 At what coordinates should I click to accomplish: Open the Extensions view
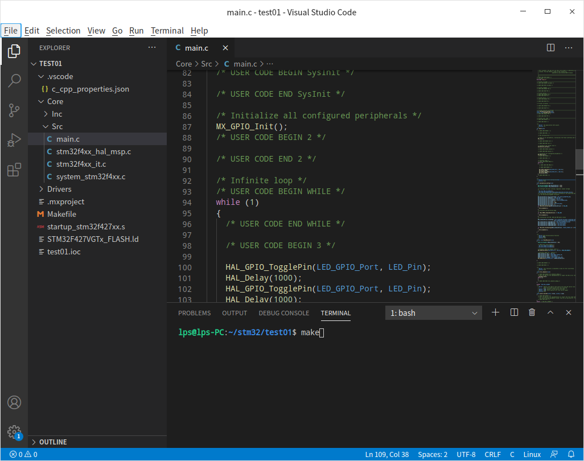14,170
